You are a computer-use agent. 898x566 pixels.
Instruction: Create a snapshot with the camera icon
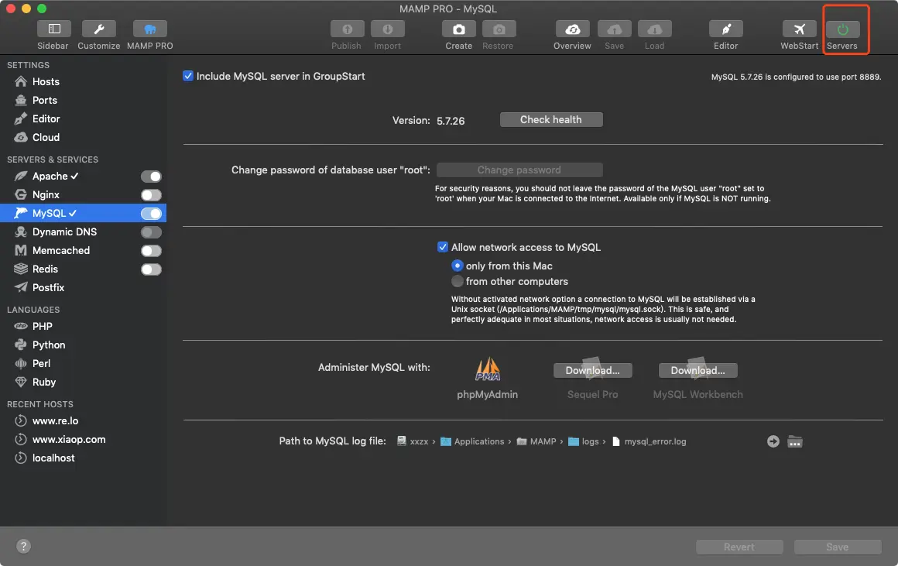click(x=459, y=29)
